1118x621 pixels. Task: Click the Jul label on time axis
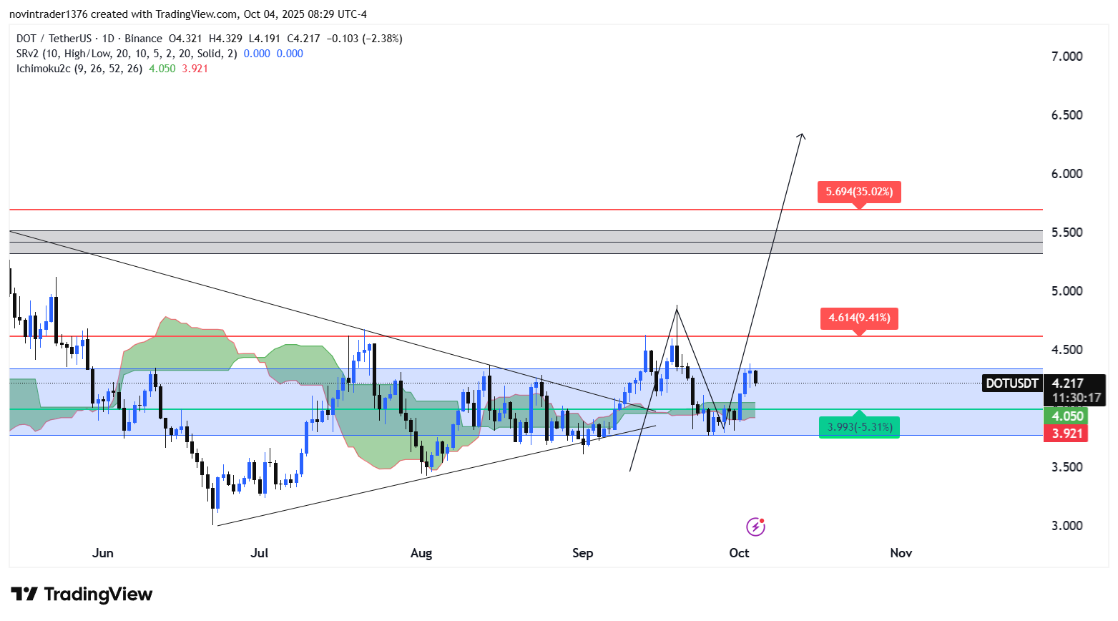(260, 553)
